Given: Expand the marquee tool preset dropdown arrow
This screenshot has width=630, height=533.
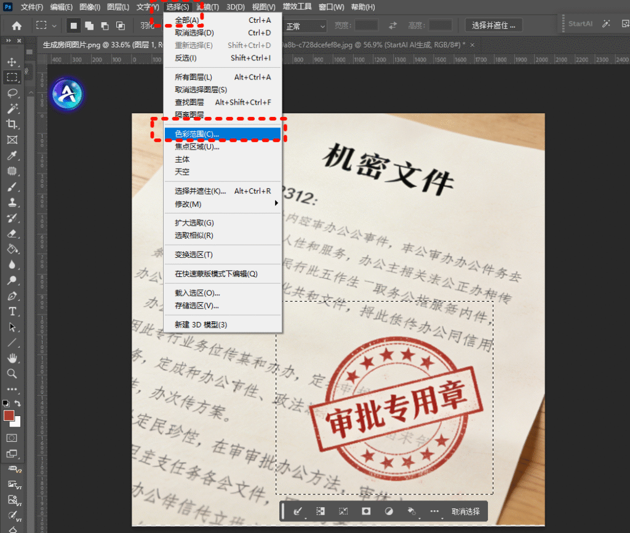Looking at the screenshot, I should (x=55, y=26).
